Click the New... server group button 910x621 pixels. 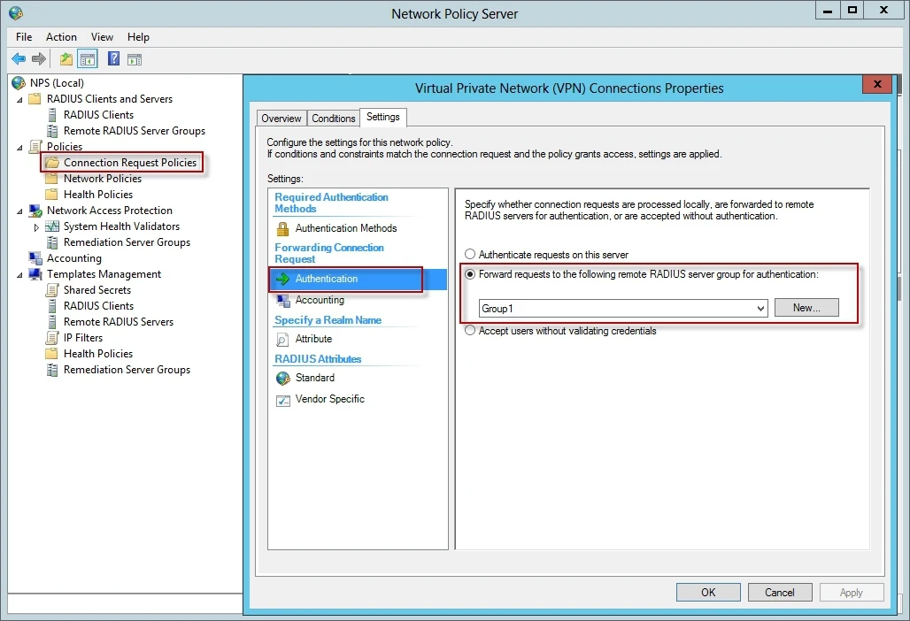pyautogui.click(x=806, y=308)
